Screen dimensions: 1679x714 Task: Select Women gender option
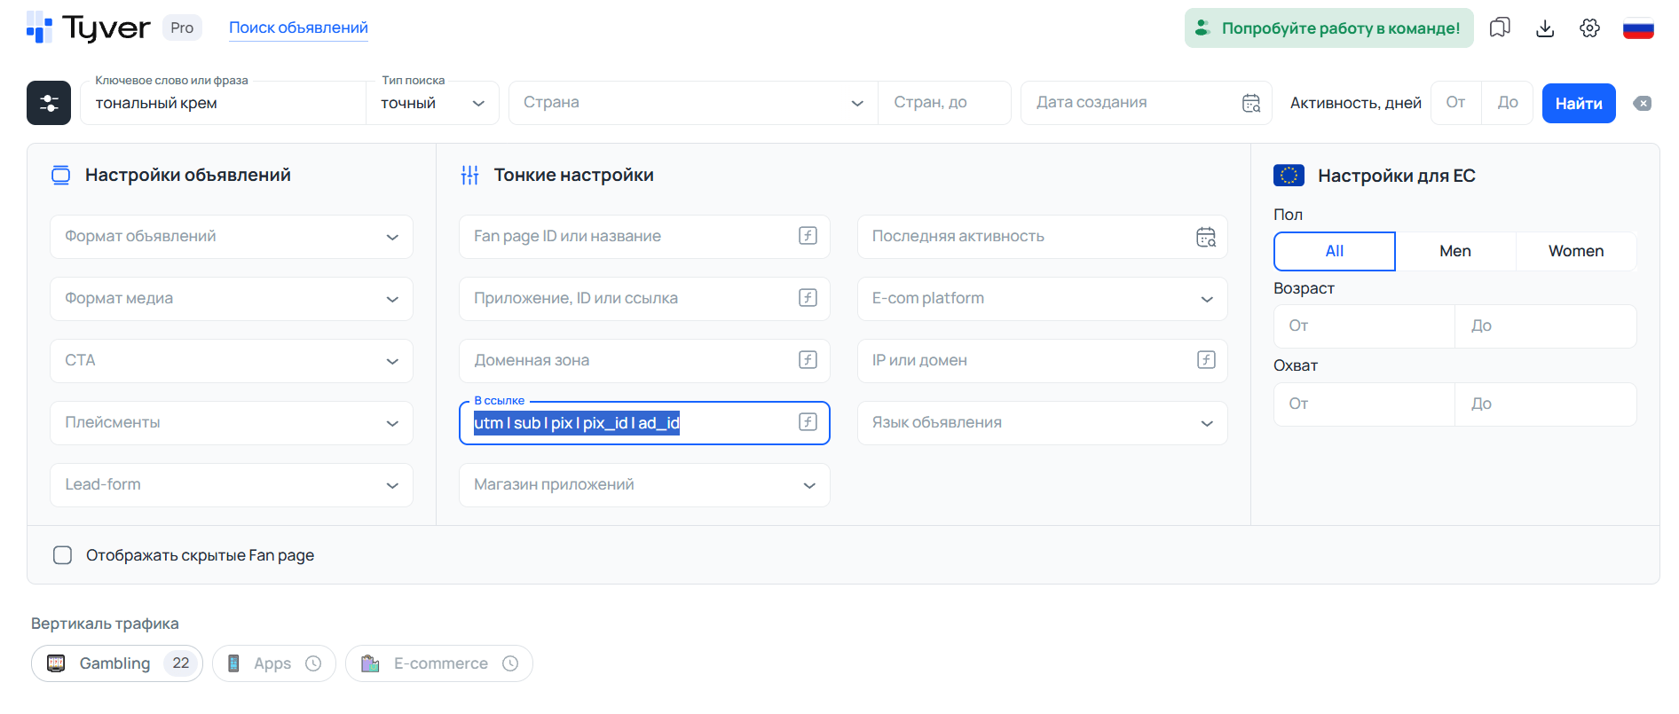tap(1576, 251)
